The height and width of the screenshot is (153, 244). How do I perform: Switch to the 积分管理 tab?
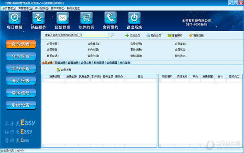coord(99,62)
